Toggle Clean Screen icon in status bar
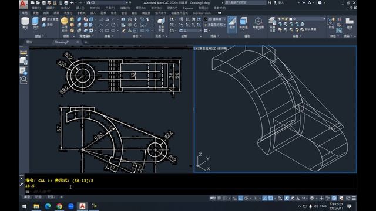The image size is (376, 211). [348, 198]
